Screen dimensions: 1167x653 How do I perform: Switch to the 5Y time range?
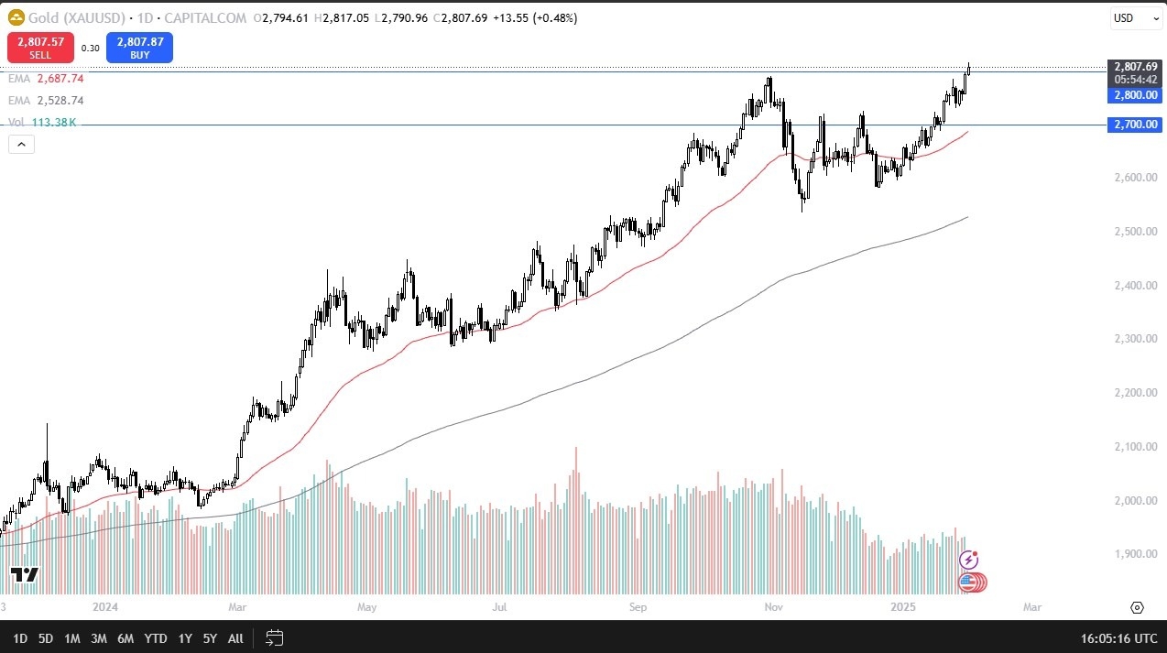pos(210,637)
